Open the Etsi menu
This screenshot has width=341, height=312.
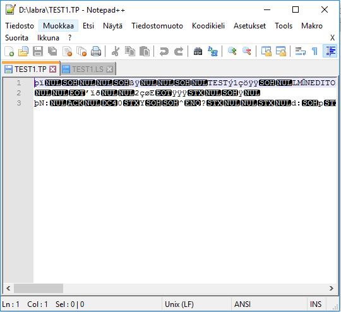pyautogui.click(x=88, y=26)
